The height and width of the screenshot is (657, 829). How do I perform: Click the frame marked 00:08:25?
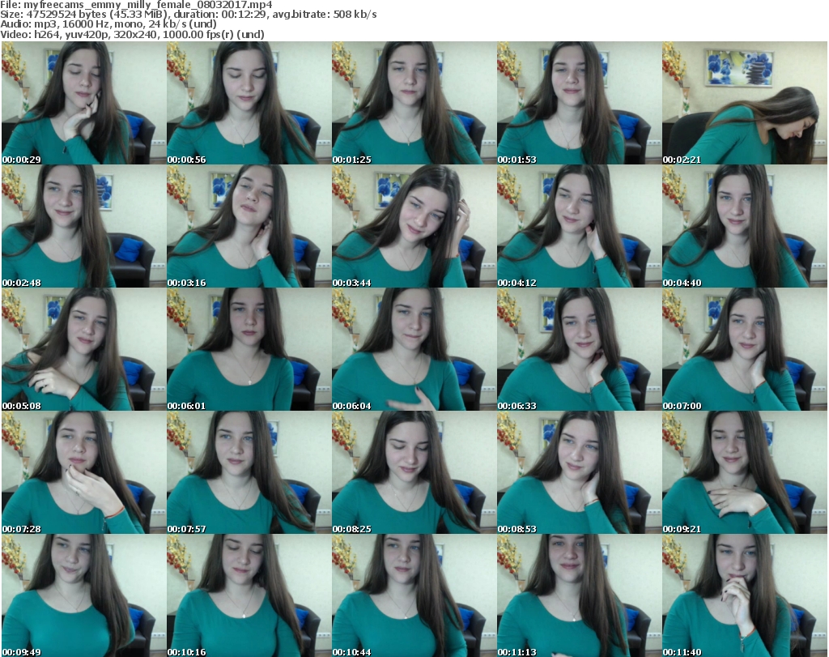point(414,472)
